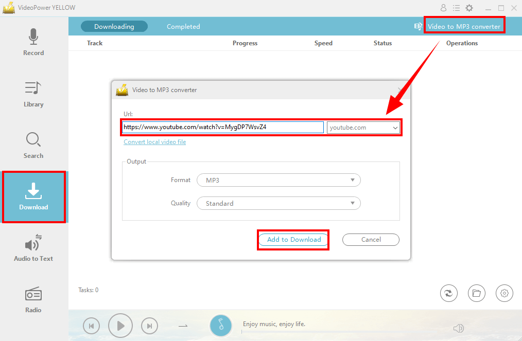Screen dimensions: 522x341
Task: Open the Audio to Text tool
Action: [x=33, y=248]
